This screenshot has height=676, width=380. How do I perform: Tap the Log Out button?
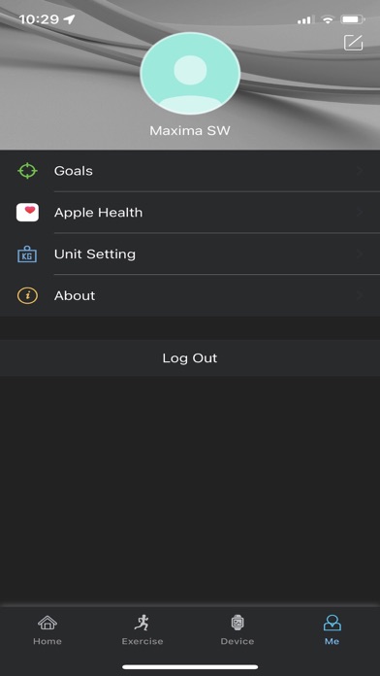(x=190, y=357)
